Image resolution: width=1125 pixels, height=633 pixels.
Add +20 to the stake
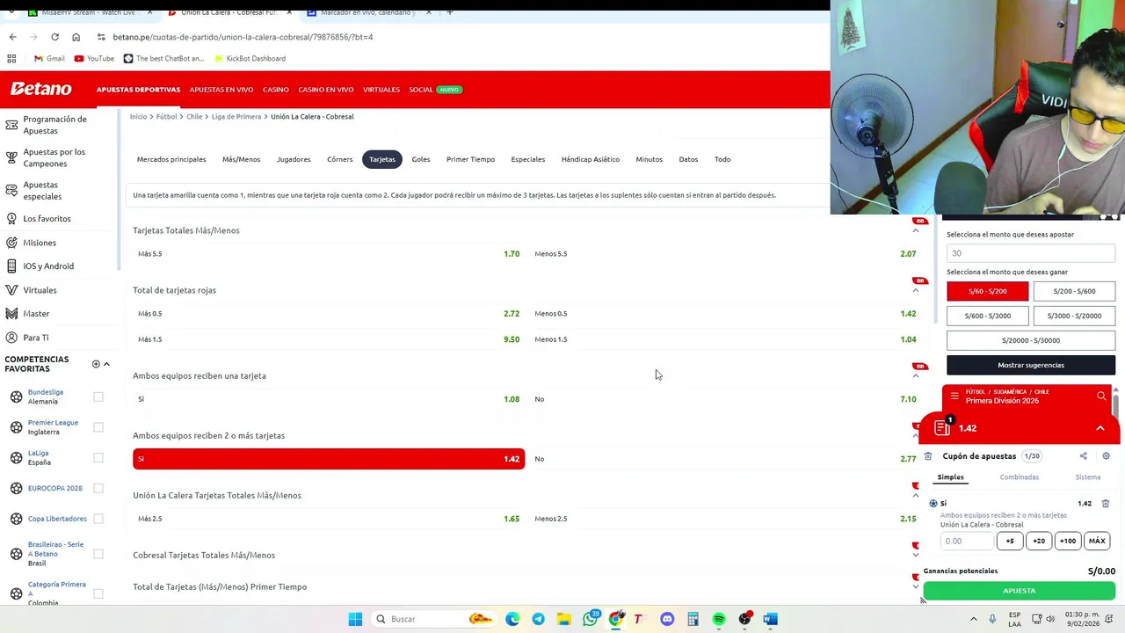click(x=1039, y=541)
